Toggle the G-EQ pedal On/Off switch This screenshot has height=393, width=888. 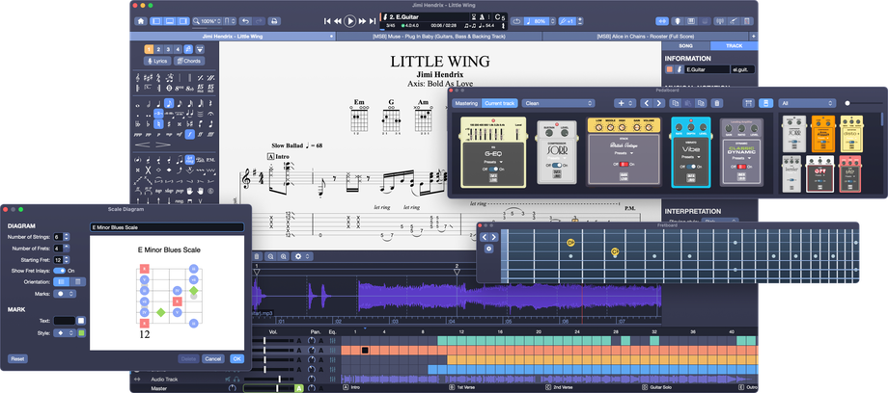coord(494,169)
